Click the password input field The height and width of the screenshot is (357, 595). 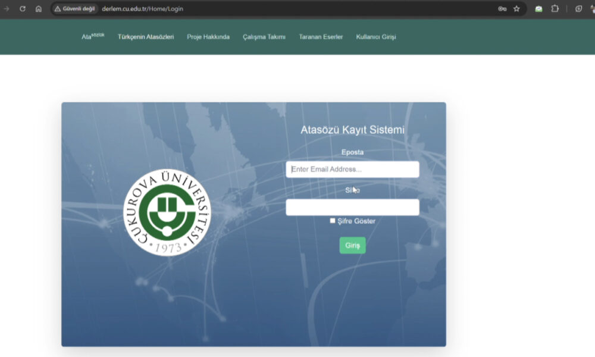coord(352,207)
